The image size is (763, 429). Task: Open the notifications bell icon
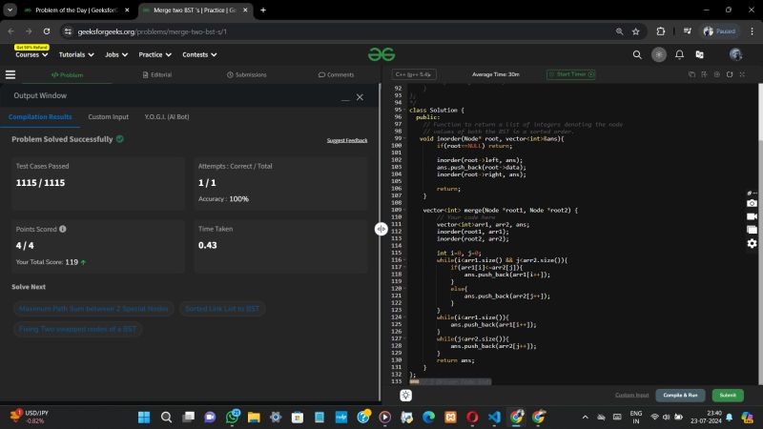(679, 54)
